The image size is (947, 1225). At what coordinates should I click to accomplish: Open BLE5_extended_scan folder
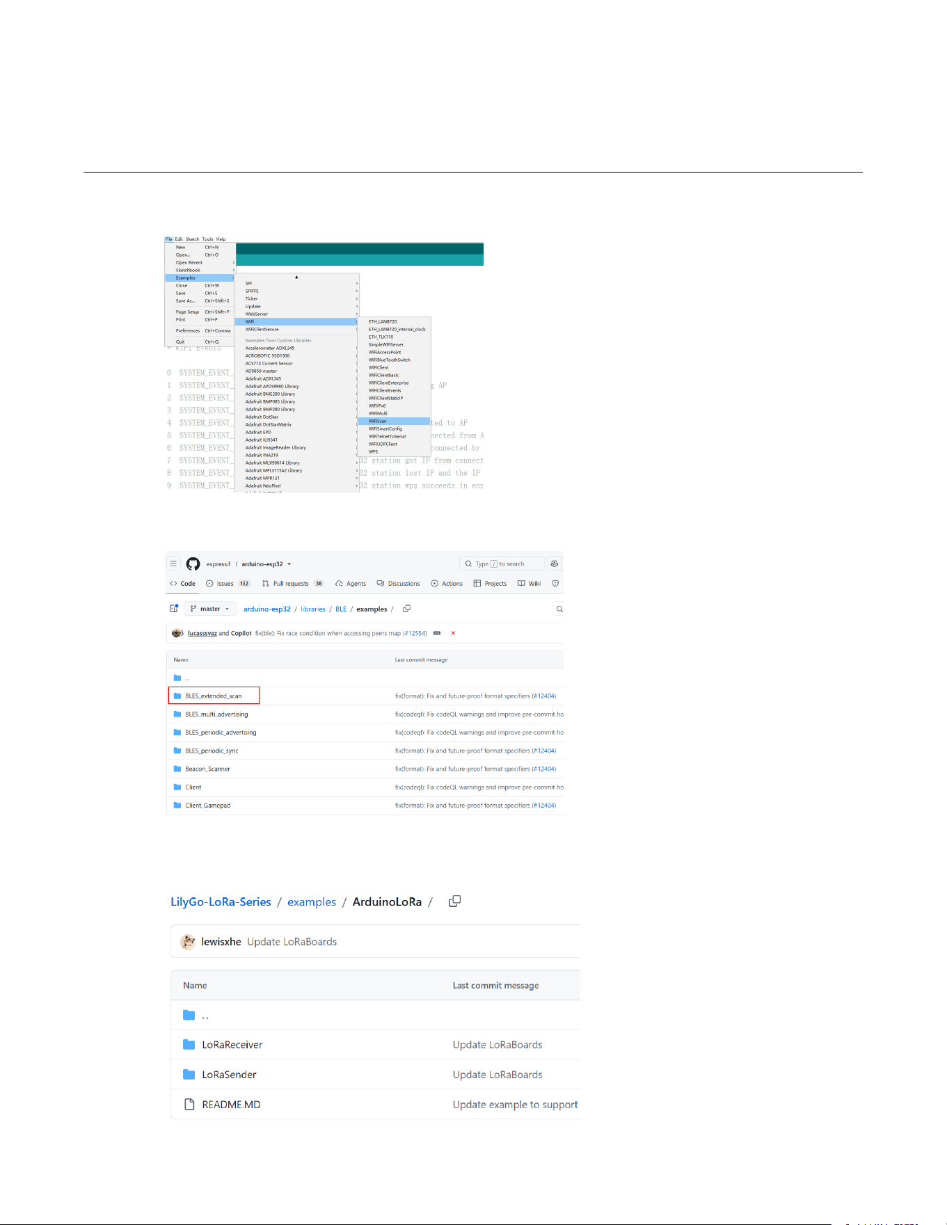[x=213, y=696]
